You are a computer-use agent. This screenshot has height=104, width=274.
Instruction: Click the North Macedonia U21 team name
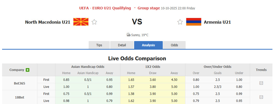tap(48, 22)
